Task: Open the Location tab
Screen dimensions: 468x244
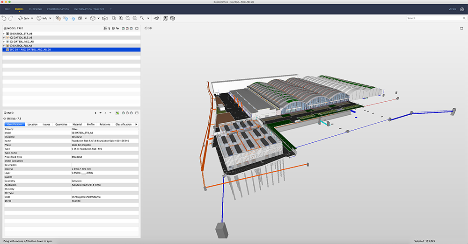Action: [33, 125]
